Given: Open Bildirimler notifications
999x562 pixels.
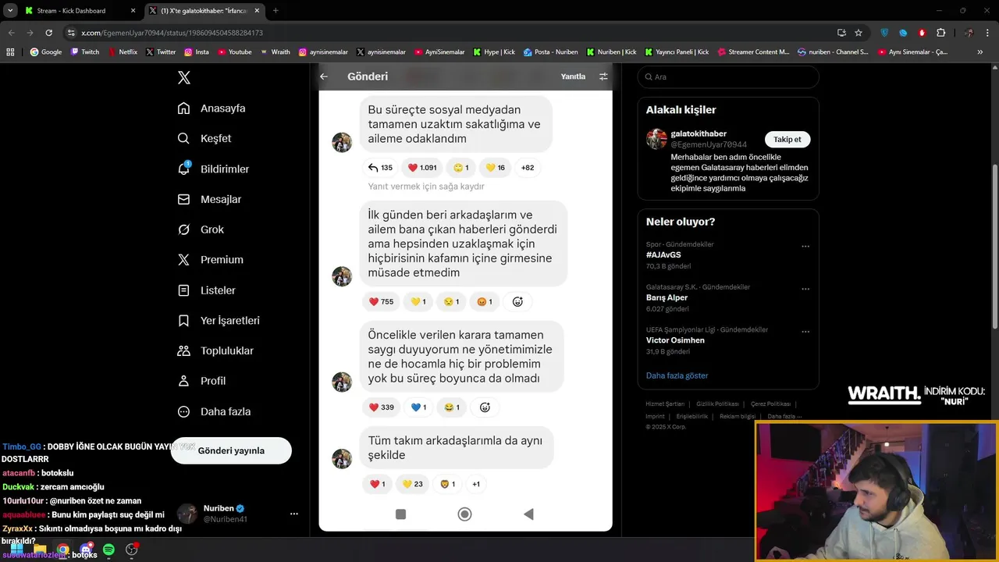Looking at the screenshot, I should 213,169.
